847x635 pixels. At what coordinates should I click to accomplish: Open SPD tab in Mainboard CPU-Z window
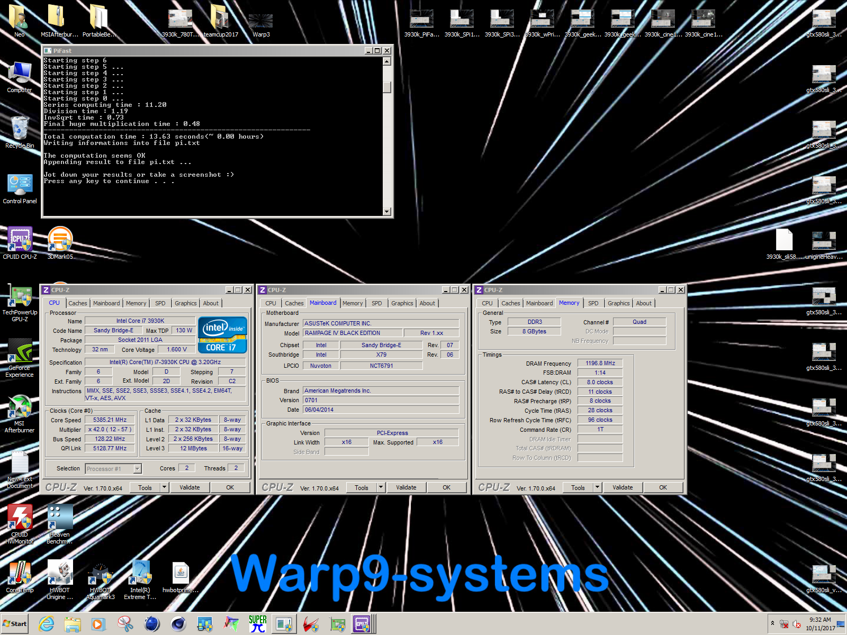[377, 303]
